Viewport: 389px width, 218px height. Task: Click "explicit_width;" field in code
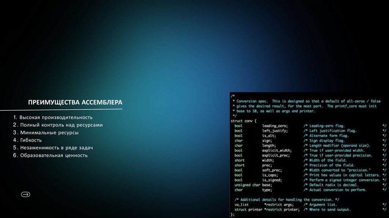277,150
